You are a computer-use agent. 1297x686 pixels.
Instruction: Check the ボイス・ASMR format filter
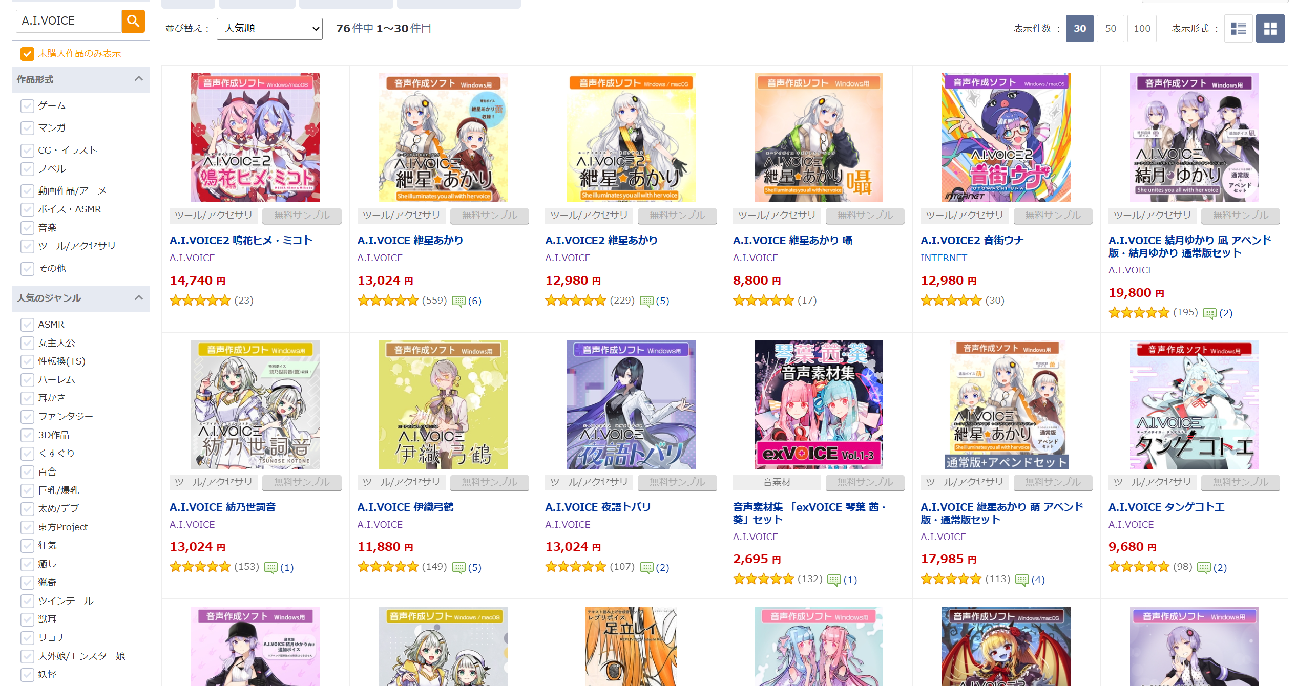coord(27,209)
